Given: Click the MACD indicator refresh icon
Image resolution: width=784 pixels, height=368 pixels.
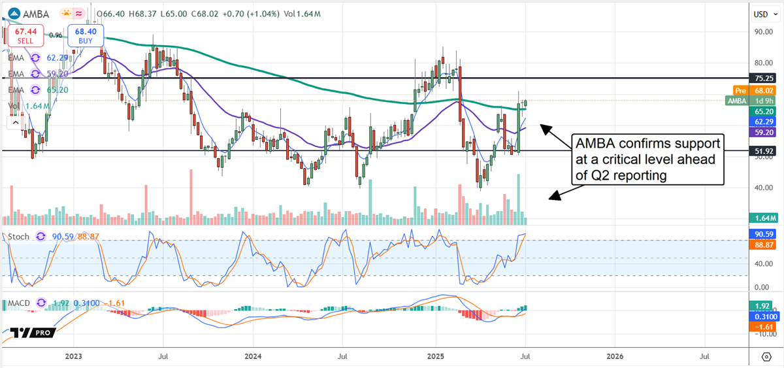Looking at the screenshot, I should tap(43, 303).
